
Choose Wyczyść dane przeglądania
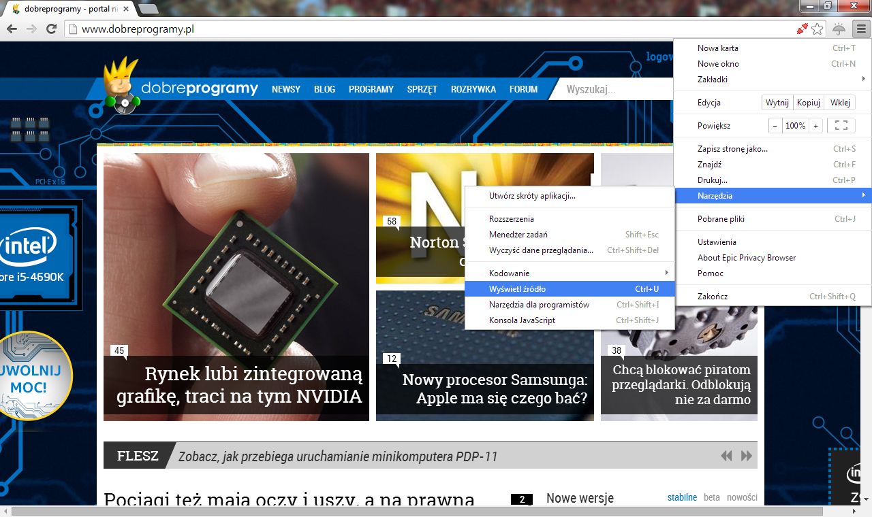(x=570, y=250)
